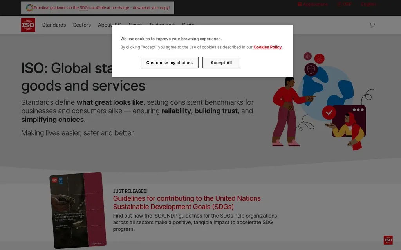Click the red checkmark circle in illustration
The width and height of the screenshot is (401, 250).
[329, 112]
